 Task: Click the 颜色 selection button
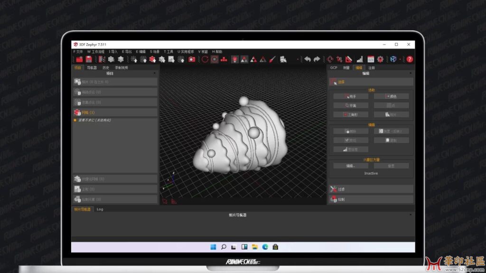click(391, 96)
